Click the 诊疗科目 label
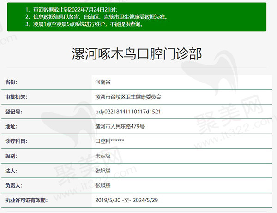This screenshot has width=277, height=213. click(16, 142)
